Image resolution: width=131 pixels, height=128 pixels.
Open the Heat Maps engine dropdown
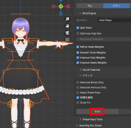(114, 20)
